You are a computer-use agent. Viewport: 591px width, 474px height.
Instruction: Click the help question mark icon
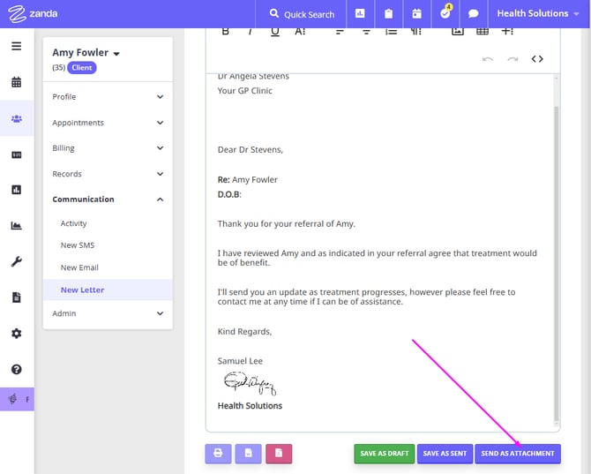(x=16, y=370)
